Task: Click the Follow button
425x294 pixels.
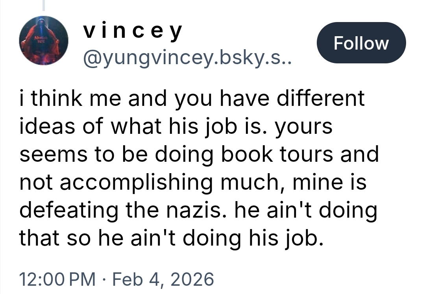Action: tap(361, 43)
